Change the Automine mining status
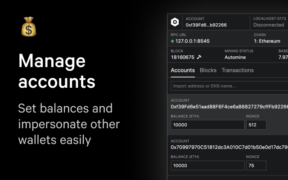 pos(238,57)
